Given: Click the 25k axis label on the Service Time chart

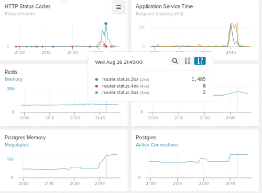Looking at the screenshot, I should (x=141, y=27).
